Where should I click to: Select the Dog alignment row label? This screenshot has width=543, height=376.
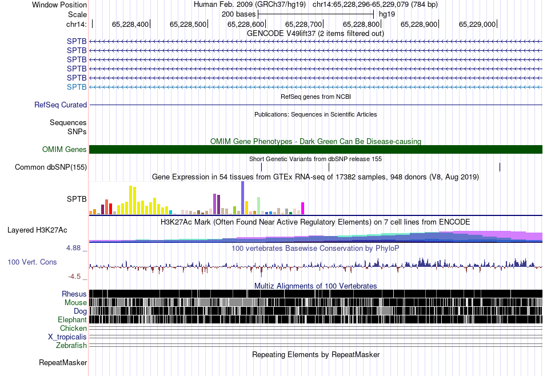tap(81, 311)
